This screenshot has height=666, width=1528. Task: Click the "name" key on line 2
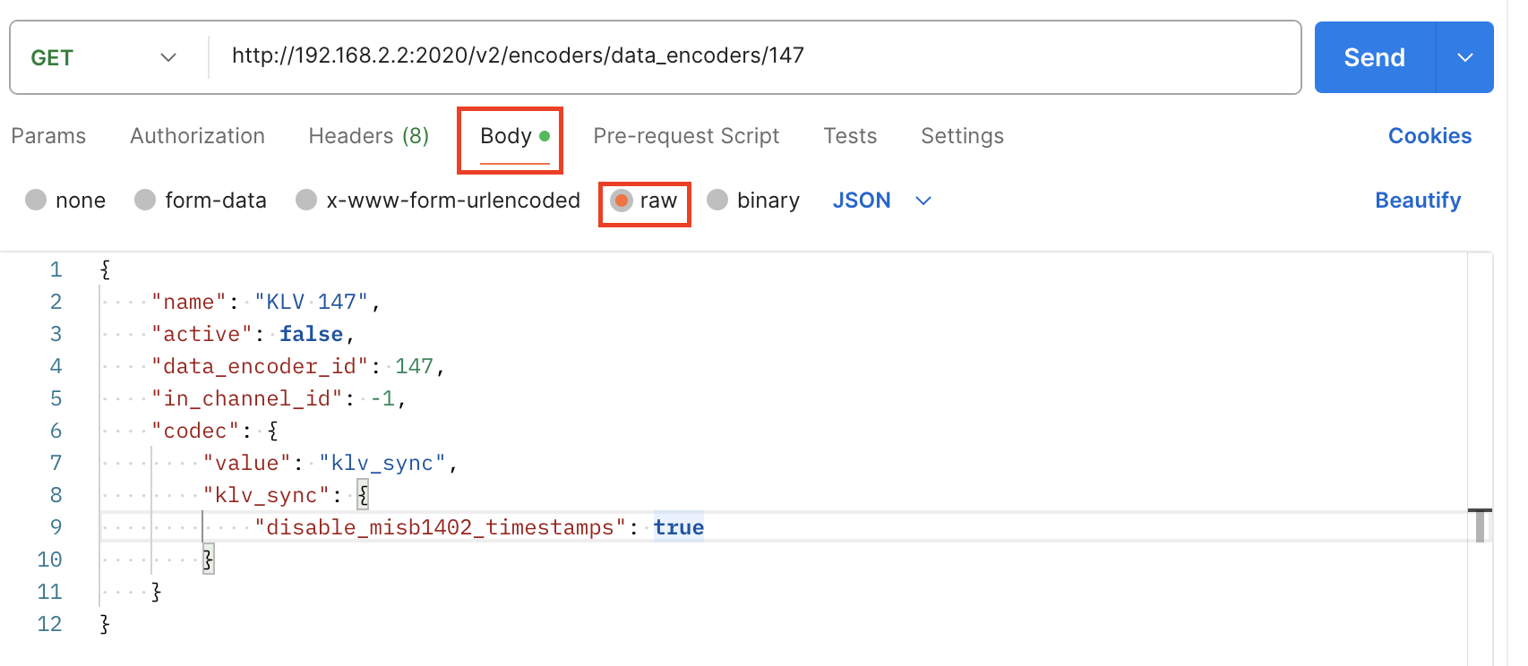point(189,302)
